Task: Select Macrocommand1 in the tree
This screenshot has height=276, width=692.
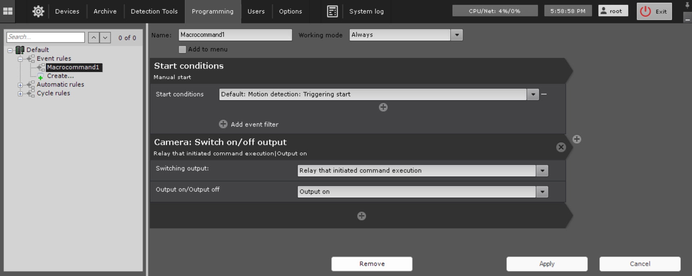Action: pos(73,67)
